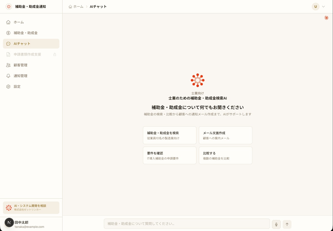The image size is (333, 231).
Task: Click the 申請書類作成支援 locked menu item
Action: point(31,54)
